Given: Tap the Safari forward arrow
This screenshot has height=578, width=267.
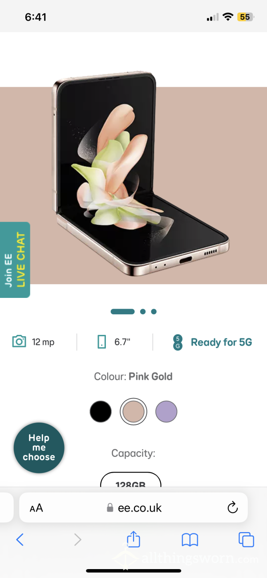Looking at the screenshot, I should (x=77, y=540).
